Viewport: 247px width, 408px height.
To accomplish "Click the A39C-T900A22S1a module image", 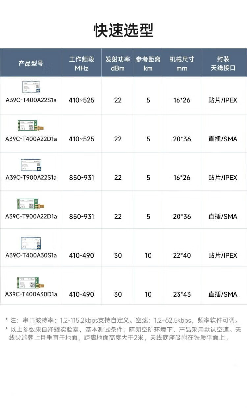I will tap(31, 165).
